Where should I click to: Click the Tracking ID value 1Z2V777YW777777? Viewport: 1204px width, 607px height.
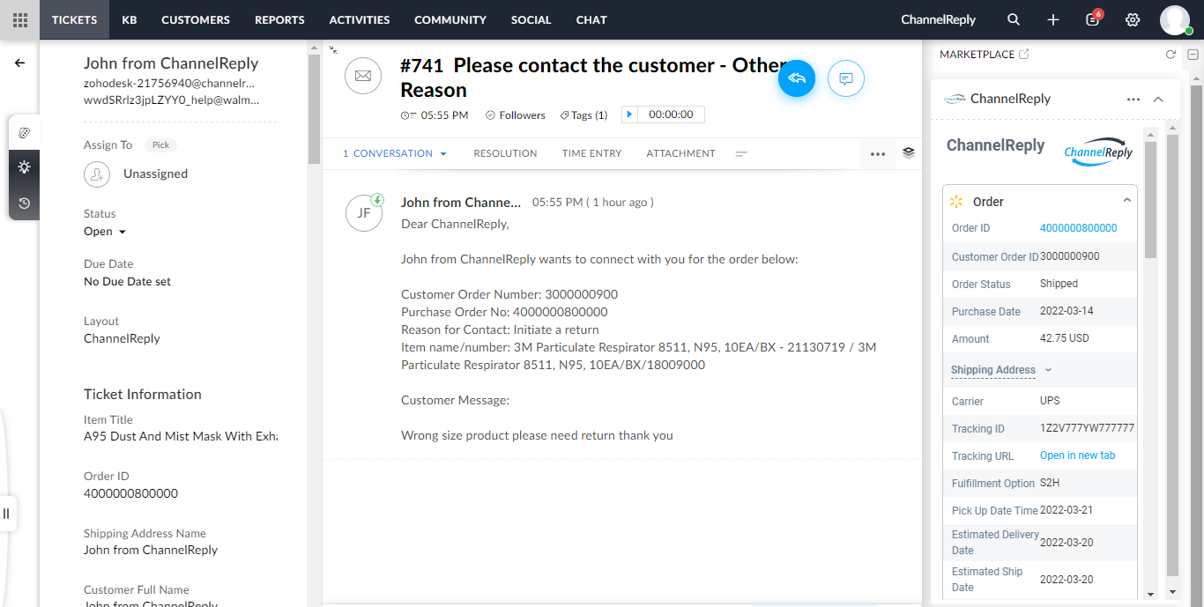point(1087,428)
